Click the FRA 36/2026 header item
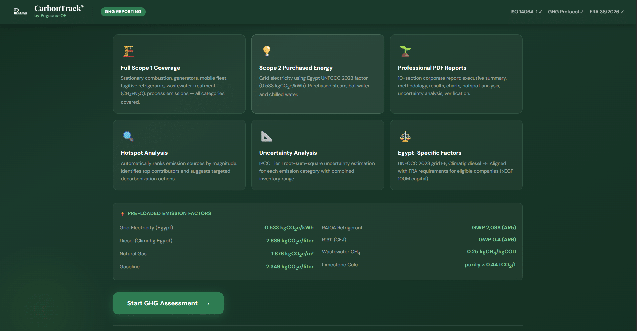 coord(606,12)
